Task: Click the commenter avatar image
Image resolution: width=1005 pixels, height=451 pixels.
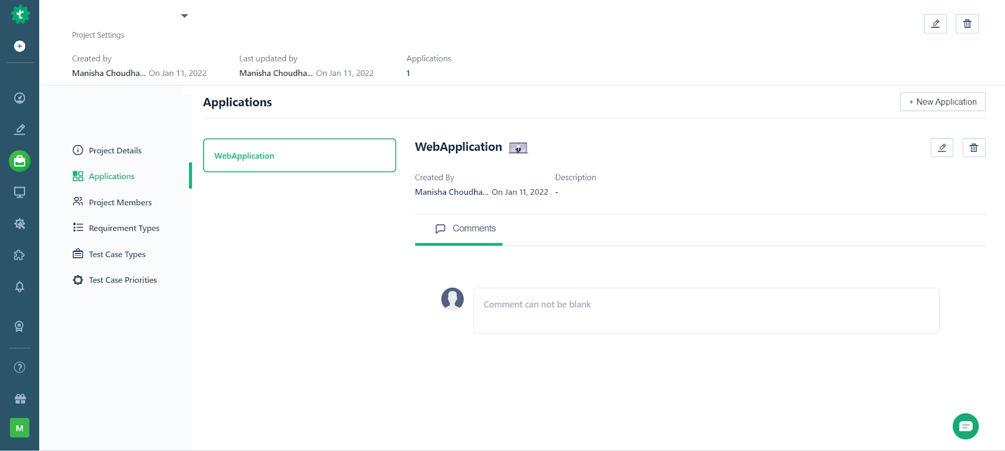Action: 452,299
